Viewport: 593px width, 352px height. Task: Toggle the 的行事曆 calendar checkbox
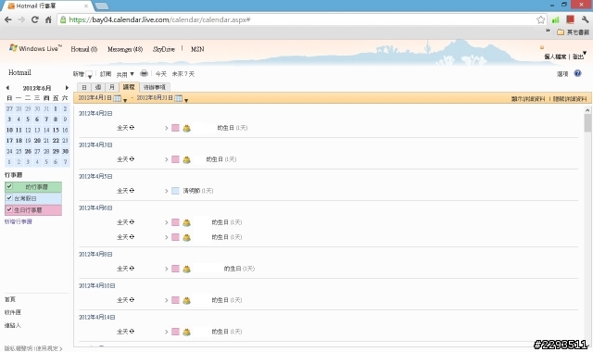click(9, 186)
